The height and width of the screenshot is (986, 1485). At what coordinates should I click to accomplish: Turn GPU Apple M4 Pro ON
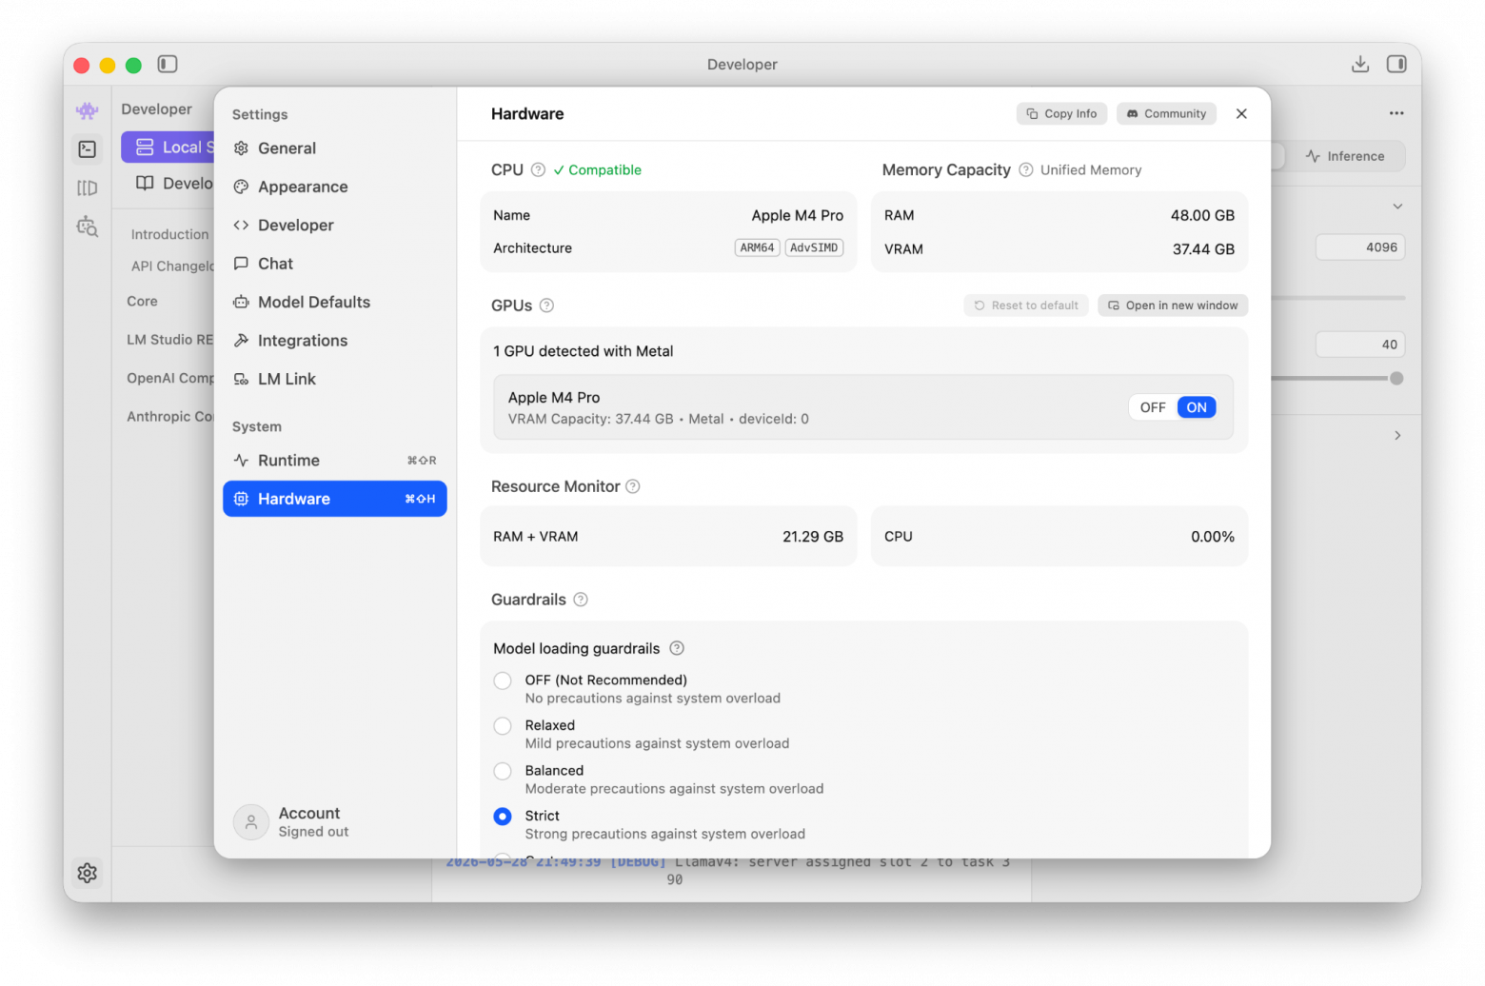pyautogui.click(x=1197, y=407)
